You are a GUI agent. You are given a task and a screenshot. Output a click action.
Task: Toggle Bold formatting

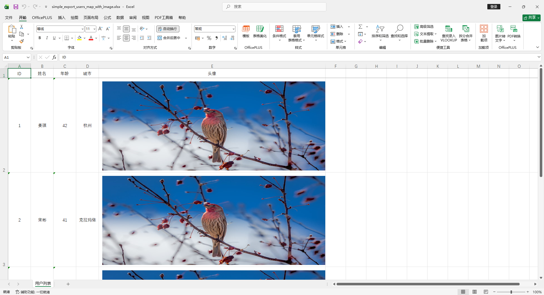[x=40, y=38]
